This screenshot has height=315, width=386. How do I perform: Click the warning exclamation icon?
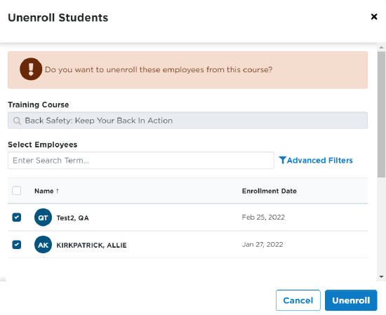click(x=31, y=69)
